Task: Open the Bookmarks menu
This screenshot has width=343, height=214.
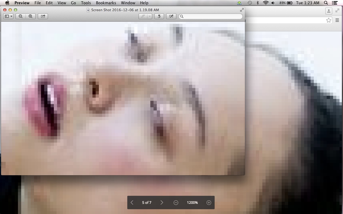Action: click(106, 3)
